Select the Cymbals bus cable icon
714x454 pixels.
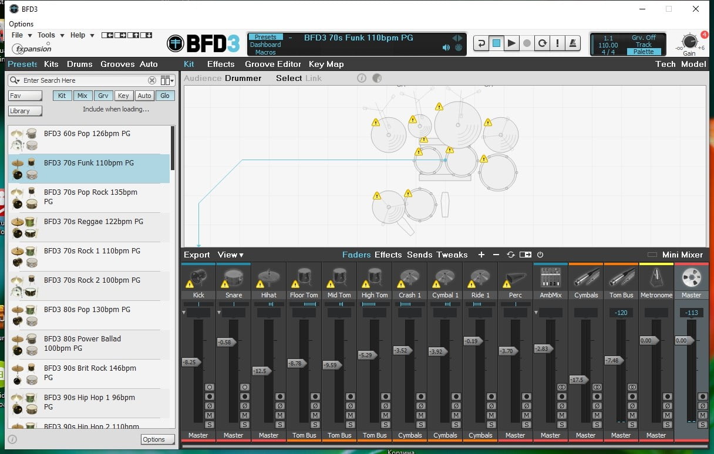[586, 278]
